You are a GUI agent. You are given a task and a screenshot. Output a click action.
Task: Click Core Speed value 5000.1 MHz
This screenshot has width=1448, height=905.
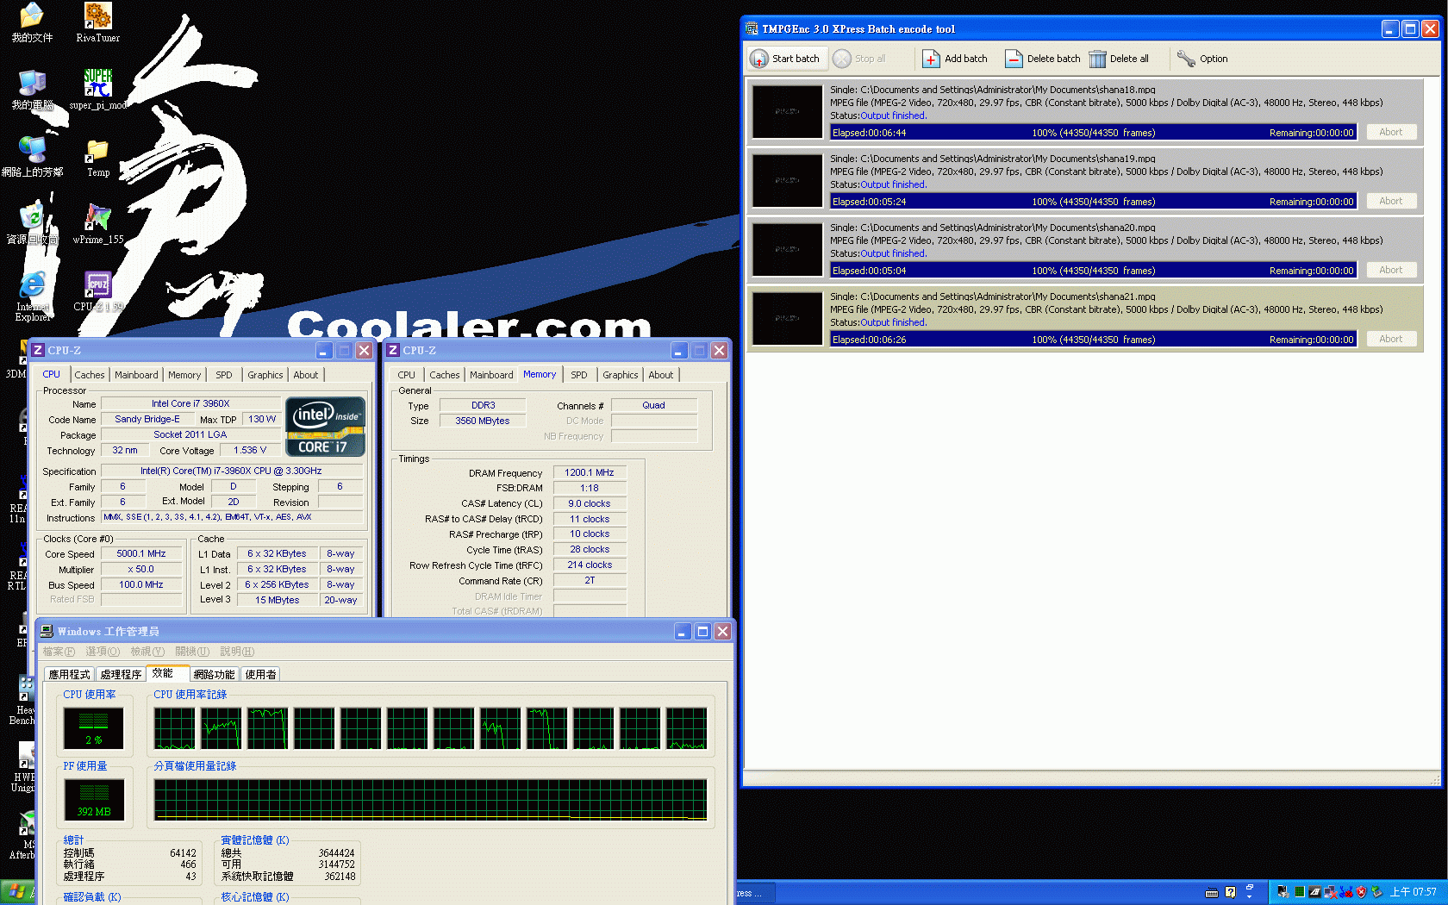[x=141, y=554]
